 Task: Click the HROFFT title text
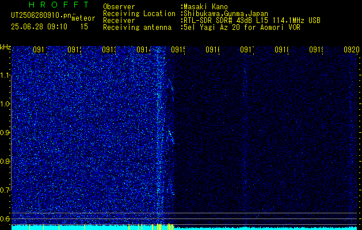(59, 5)
